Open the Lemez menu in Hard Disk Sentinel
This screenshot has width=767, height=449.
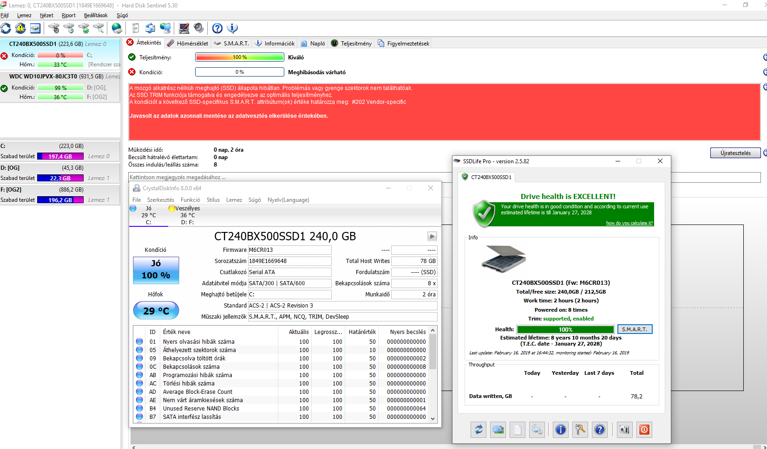click(24, 15)
